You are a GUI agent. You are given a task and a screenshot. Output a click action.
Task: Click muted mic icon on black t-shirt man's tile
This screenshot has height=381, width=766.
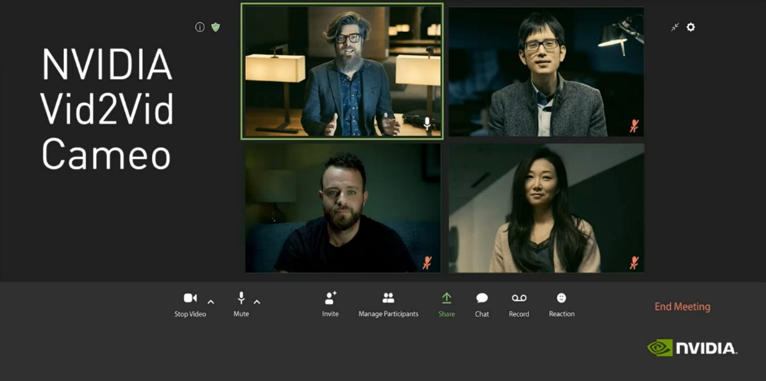click(427, 263)
